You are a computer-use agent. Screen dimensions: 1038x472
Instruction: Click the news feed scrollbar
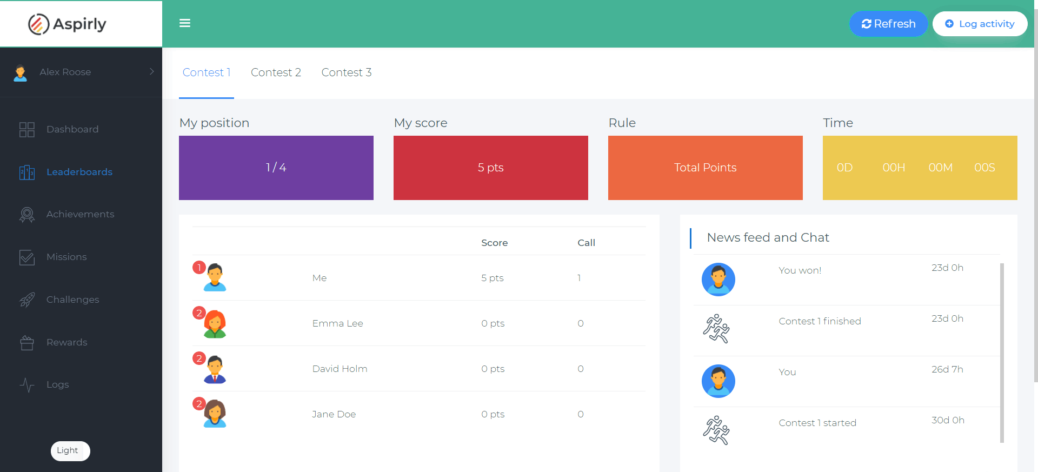click(x=1002, y=351)
